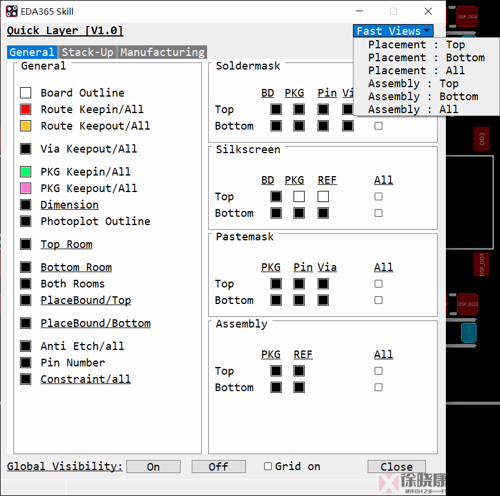The height and width of the screenshot is (496, 500).
Task: Click the EDA365 Skill app icon in title bar
Action: coord(12,11)
